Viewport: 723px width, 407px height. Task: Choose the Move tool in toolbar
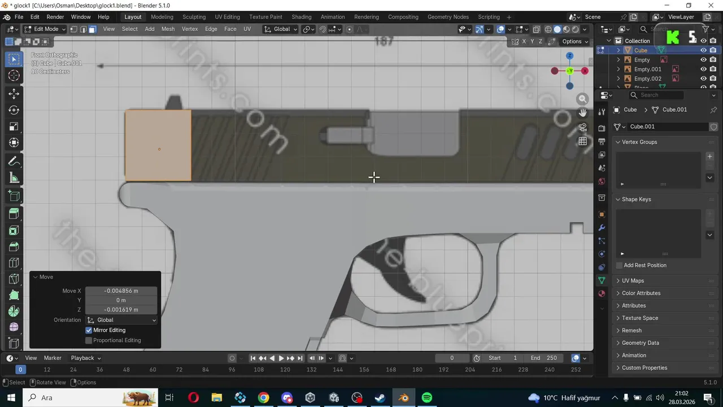[x=14, y=94]
